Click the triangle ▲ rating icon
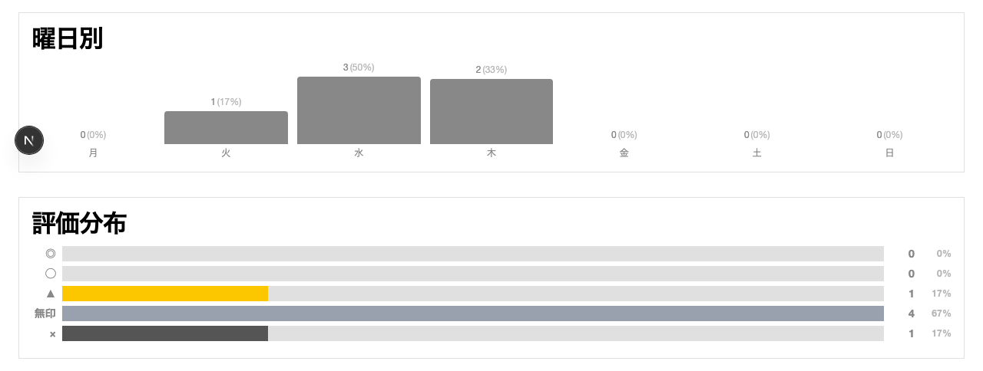983x371 pixels. (x=51, y=294)
